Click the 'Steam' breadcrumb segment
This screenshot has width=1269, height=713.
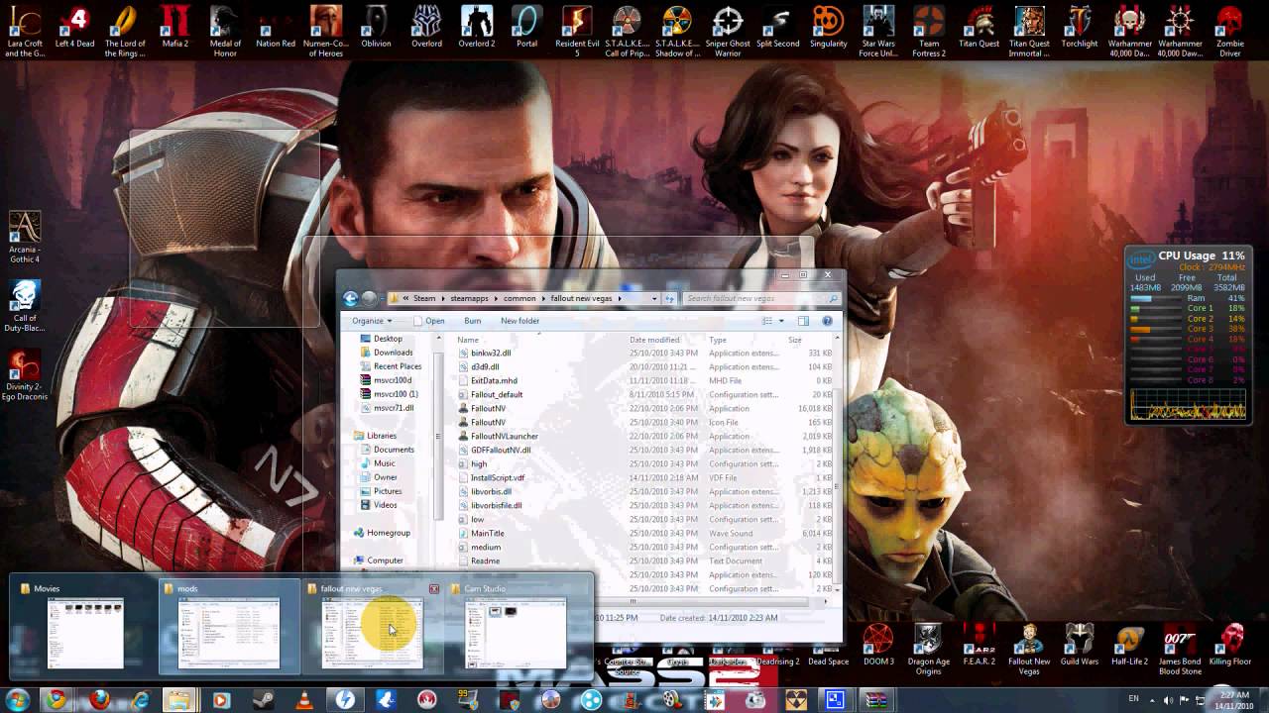[424, 298]
